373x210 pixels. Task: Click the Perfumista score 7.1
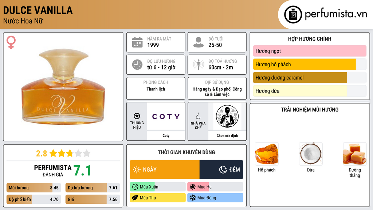point(82,171)
